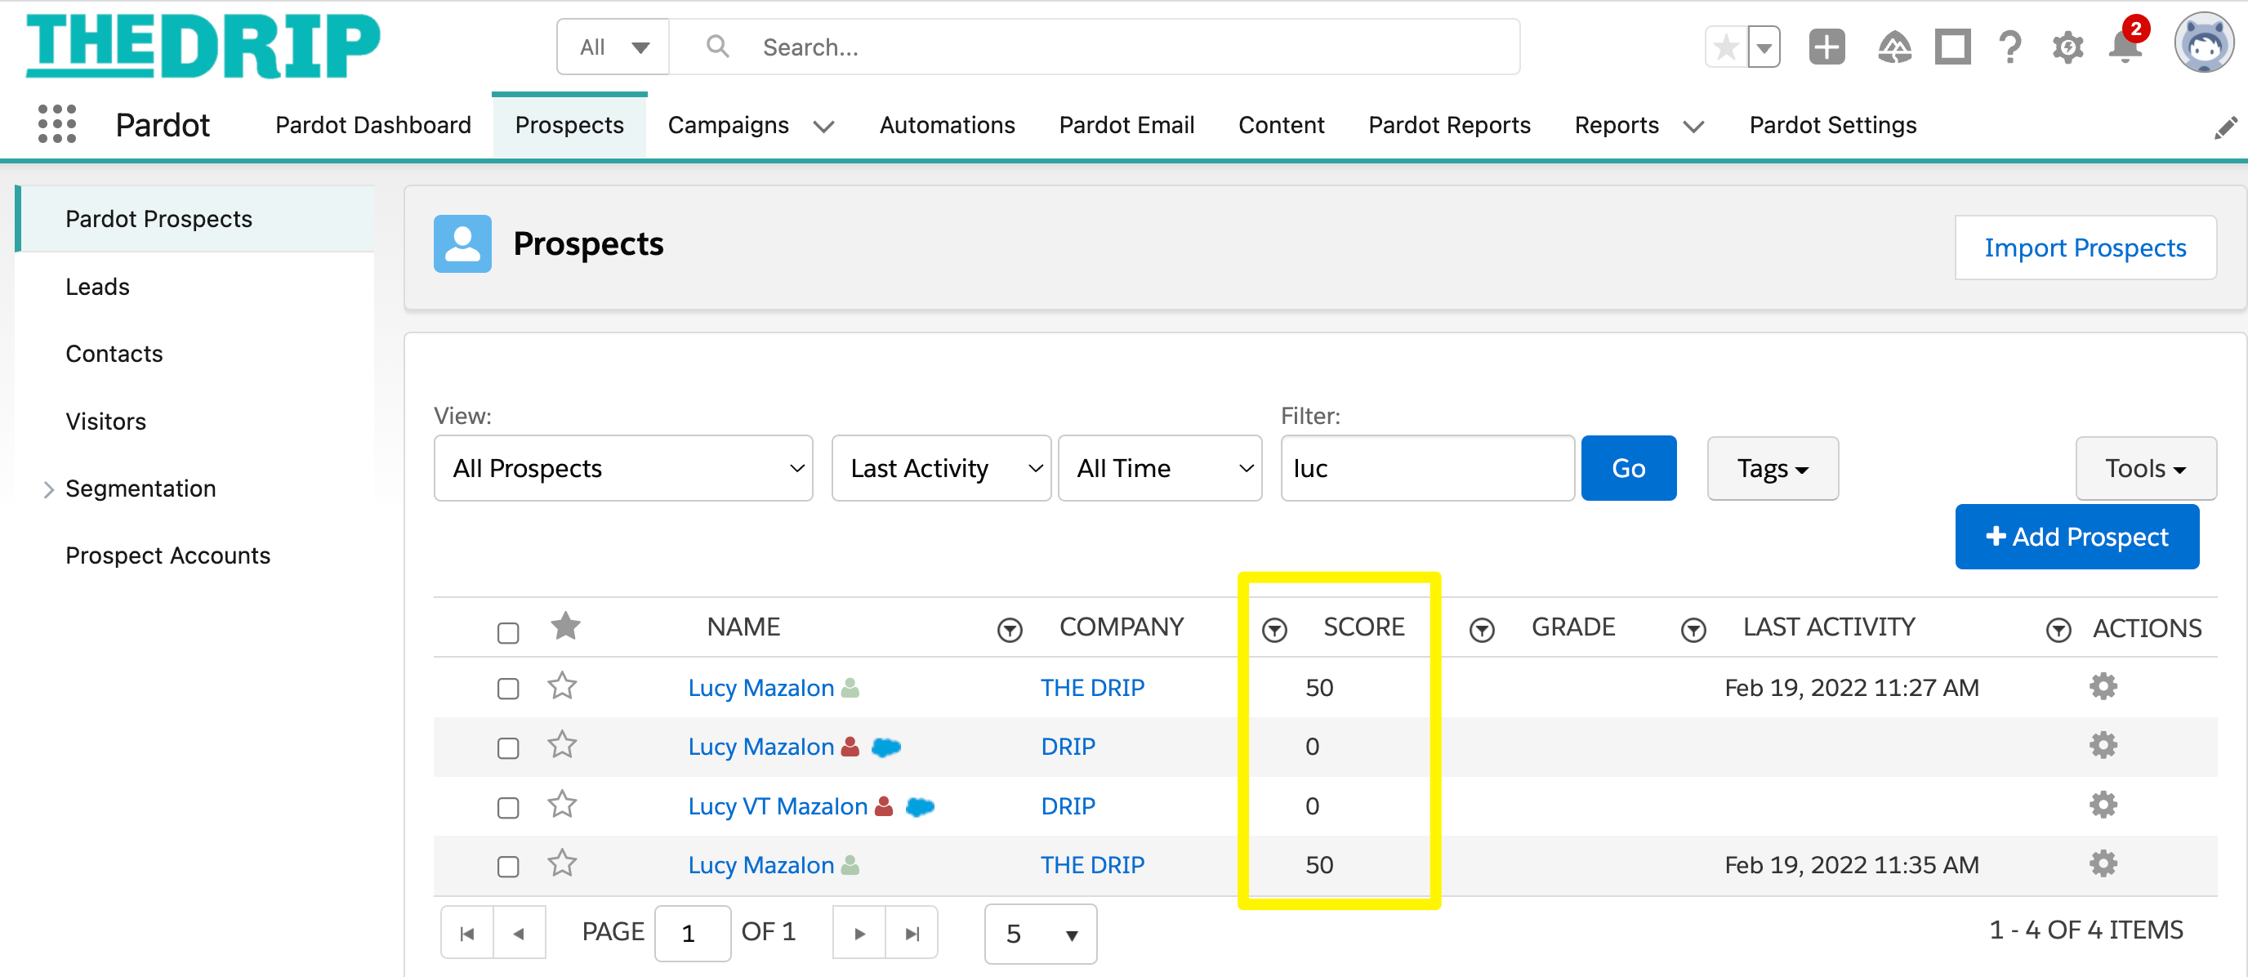Toggle the select-all prospects checkbox
This screenshot has width=2248, height=977.
pos(508,631)
